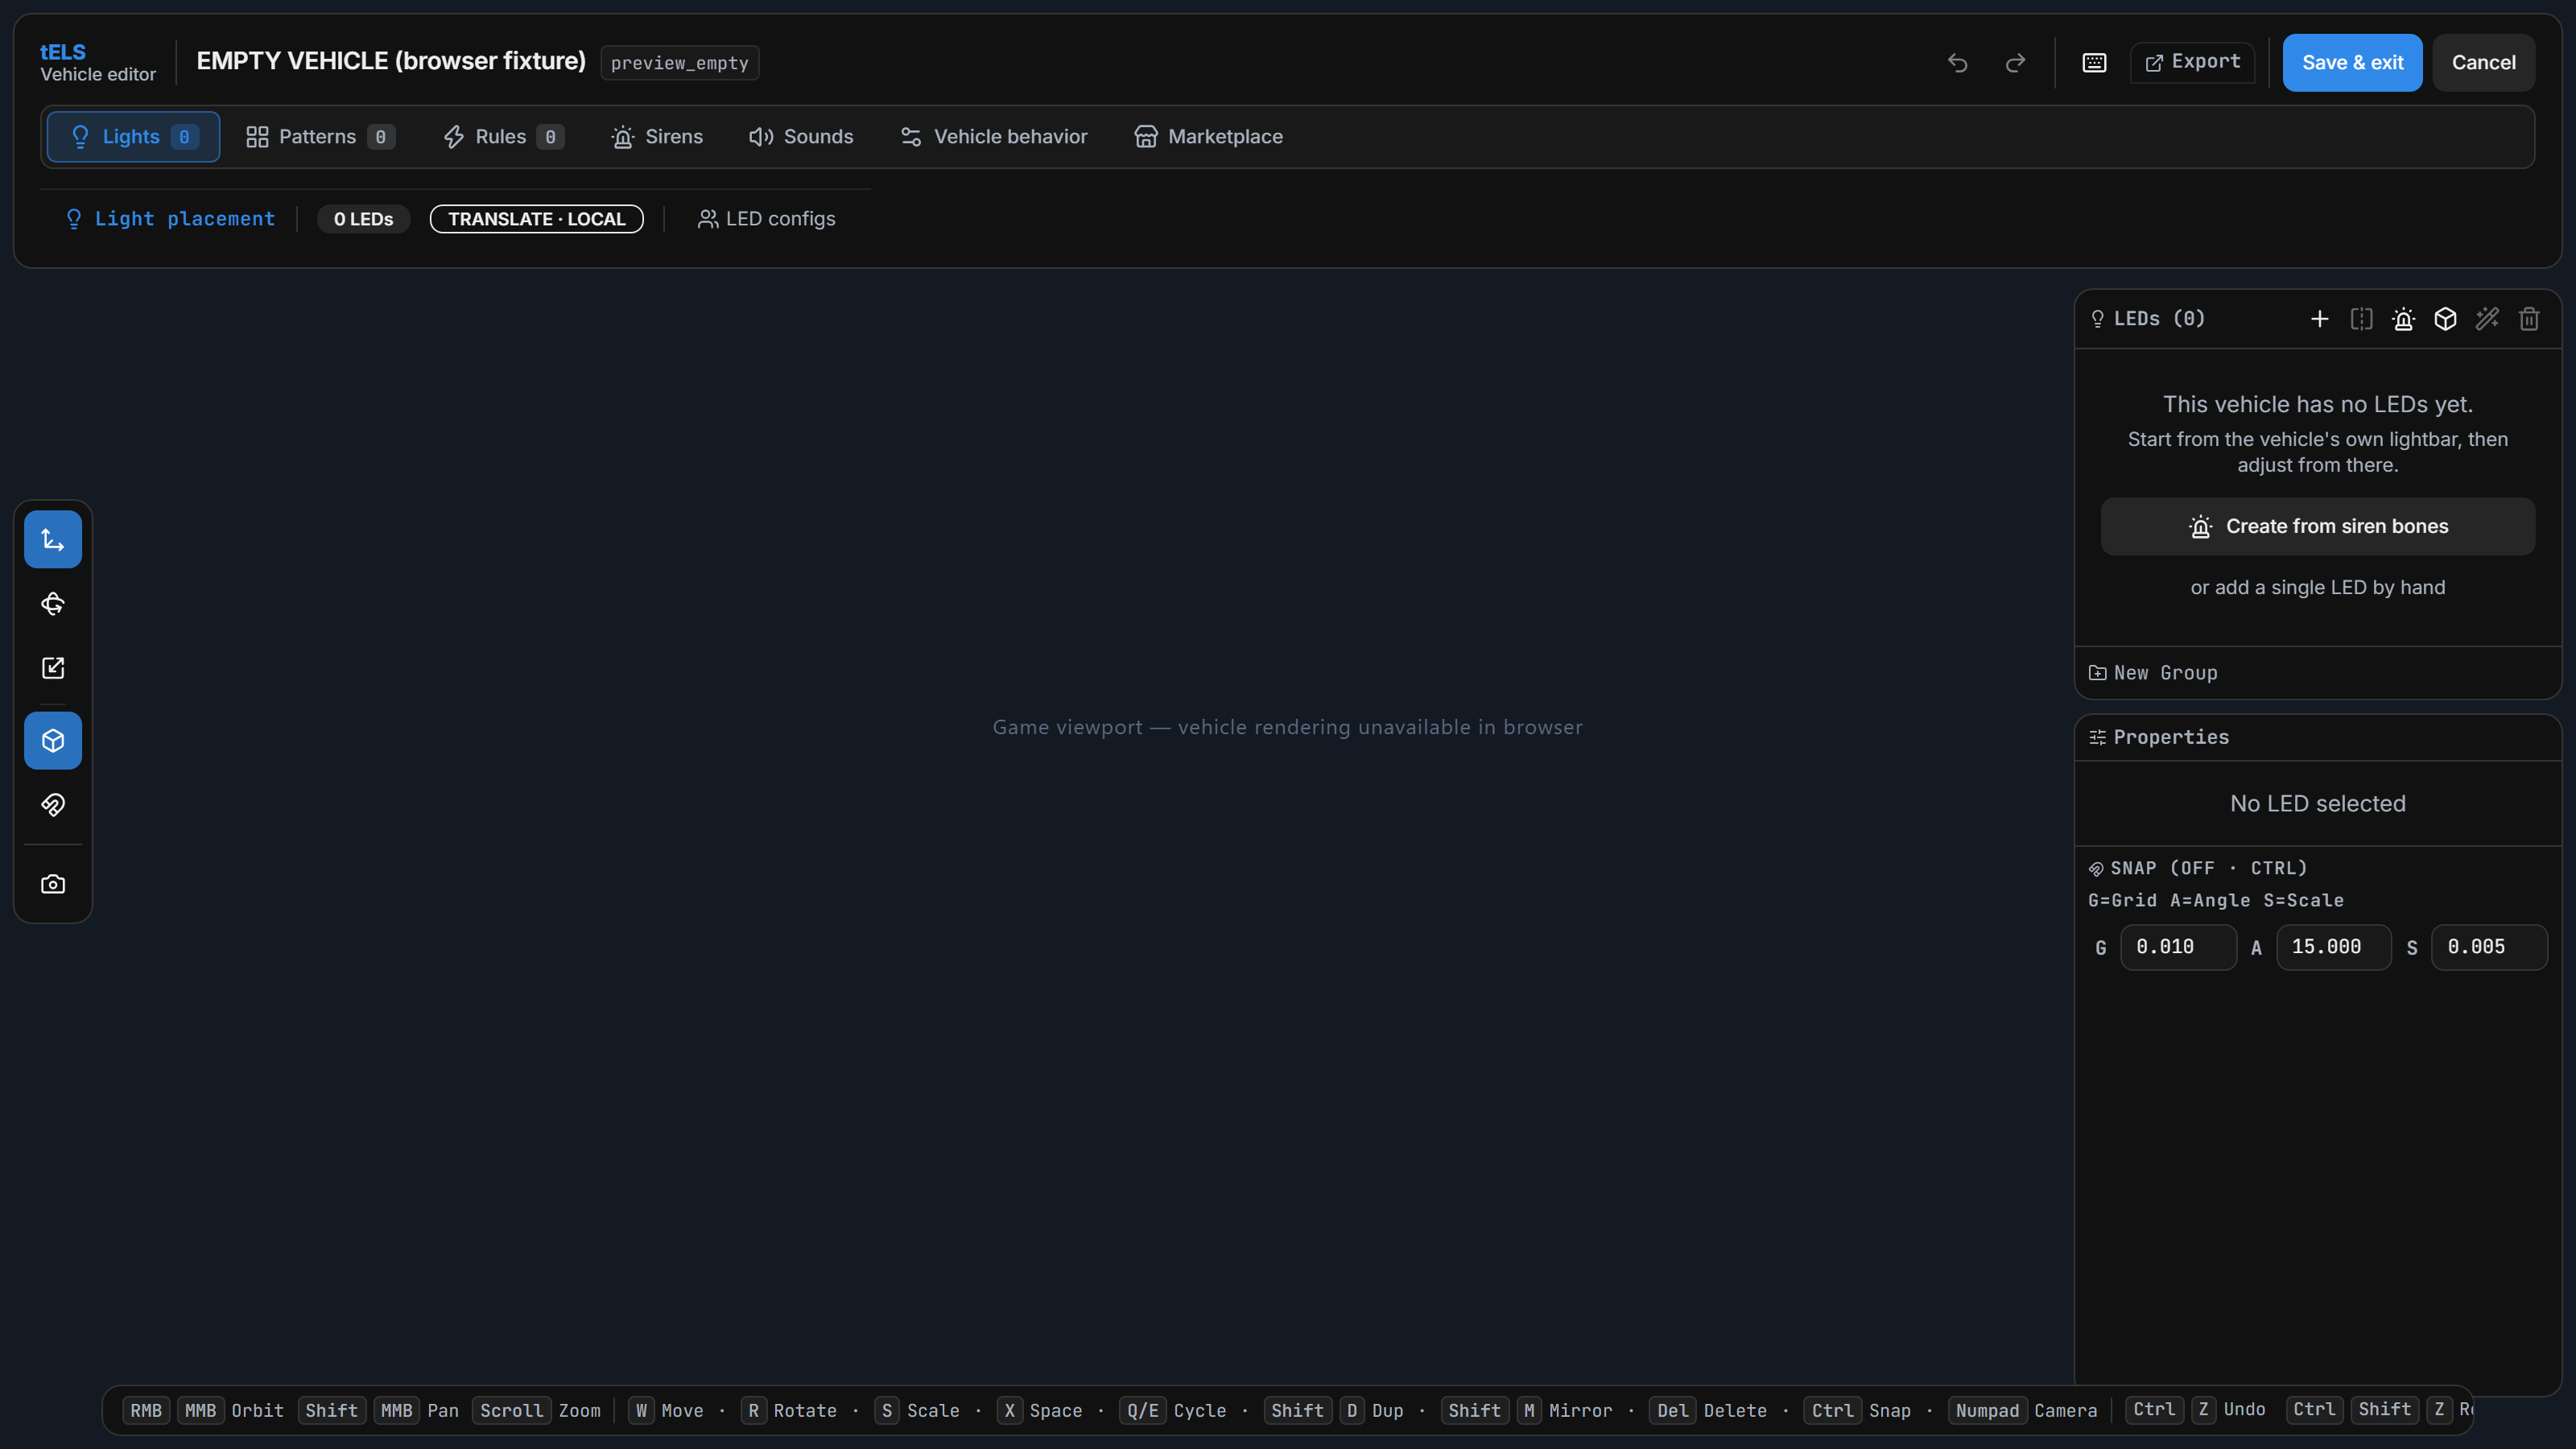Add a new LED with plus icon
This screenshot has height=1449, width=2576.
2320,319
